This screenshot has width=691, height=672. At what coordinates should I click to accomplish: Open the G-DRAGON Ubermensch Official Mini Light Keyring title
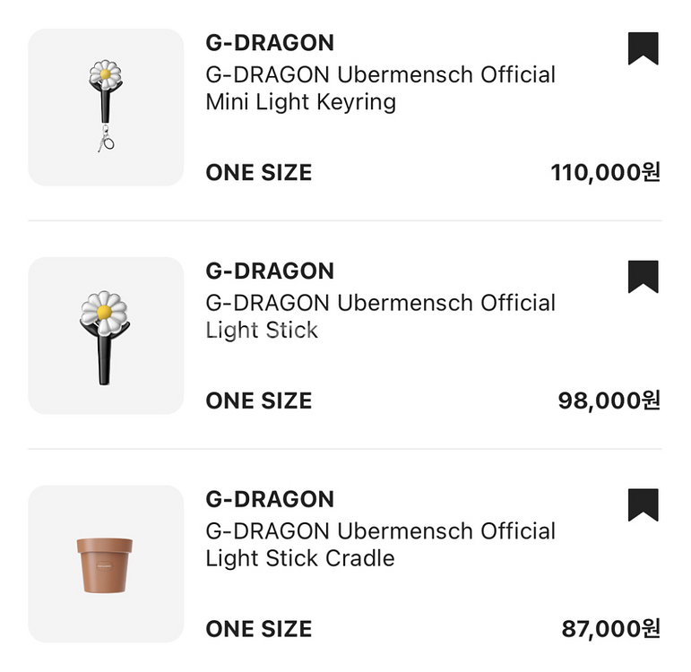coord(380,88)
